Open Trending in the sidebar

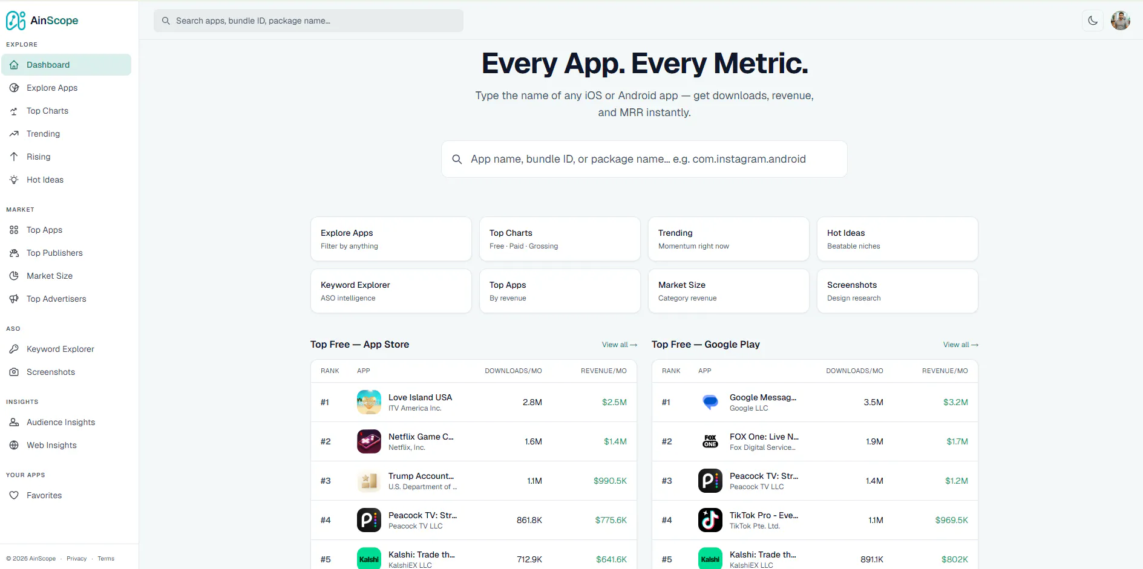tap(67, 134)
